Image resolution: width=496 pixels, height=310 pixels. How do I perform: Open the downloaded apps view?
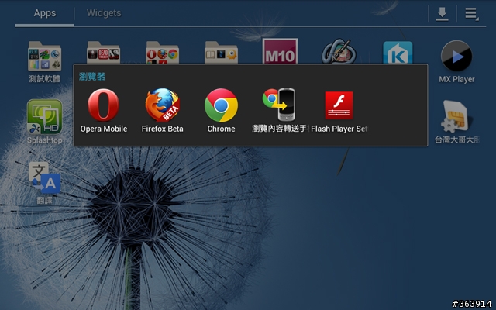pyautogui.click(x=442, y=14)
